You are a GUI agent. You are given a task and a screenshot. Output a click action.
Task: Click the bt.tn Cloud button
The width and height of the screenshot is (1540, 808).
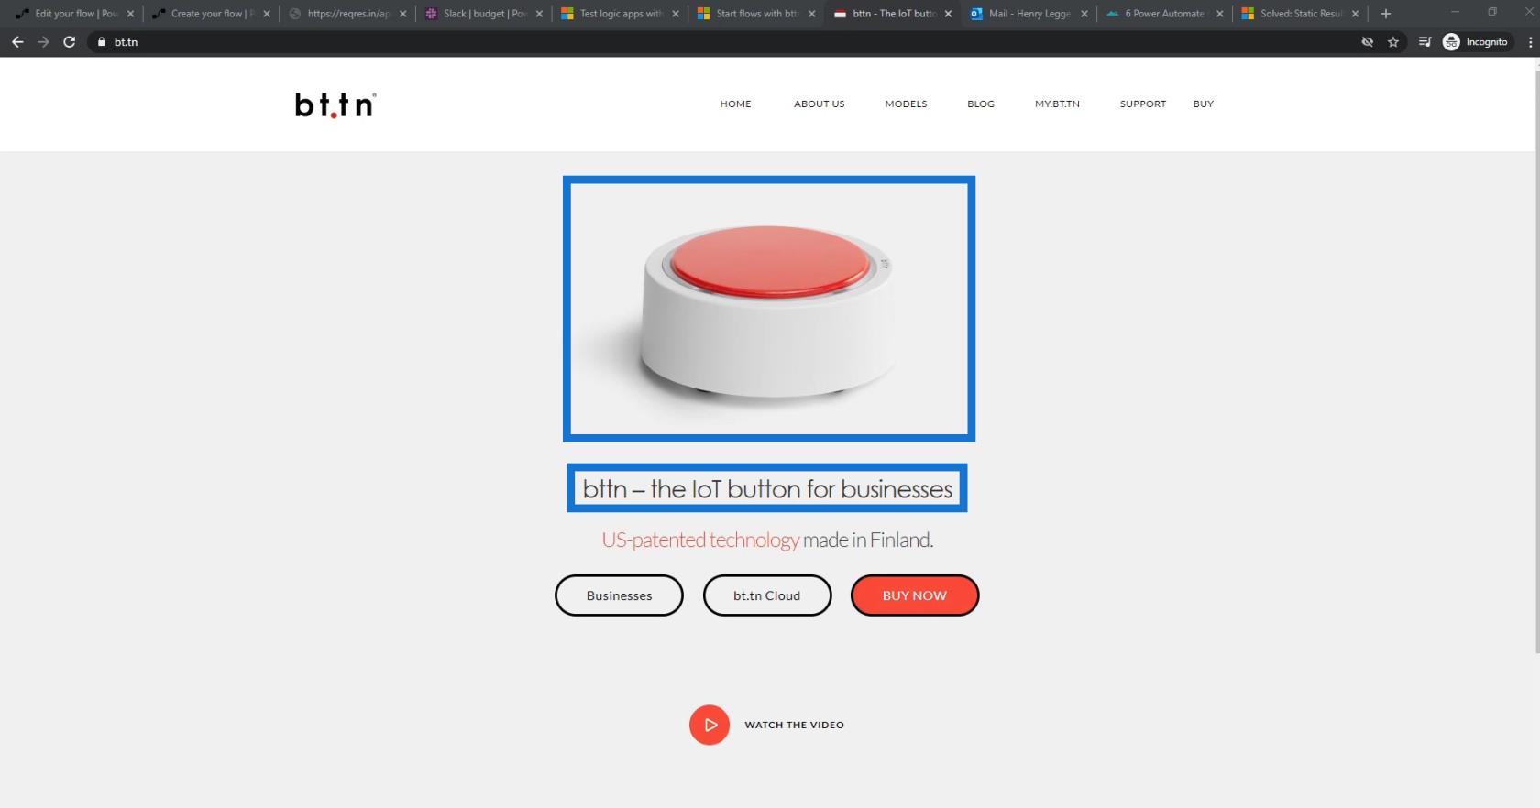[x=767, y=595]
